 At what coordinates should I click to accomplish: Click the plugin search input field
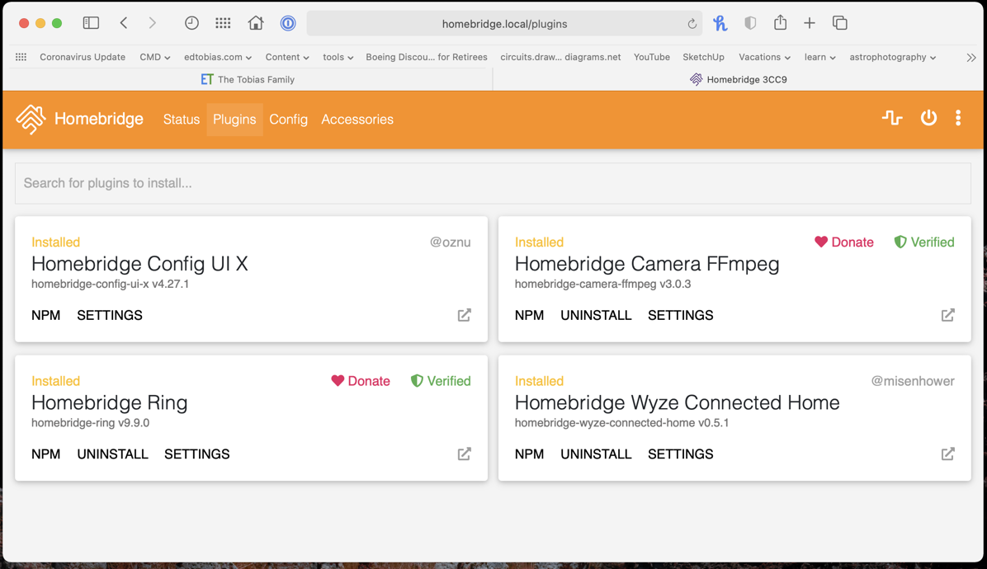492,183
